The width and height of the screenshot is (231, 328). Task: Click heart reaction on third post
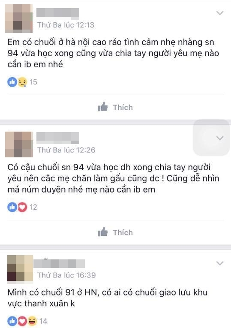click(22, 321)
